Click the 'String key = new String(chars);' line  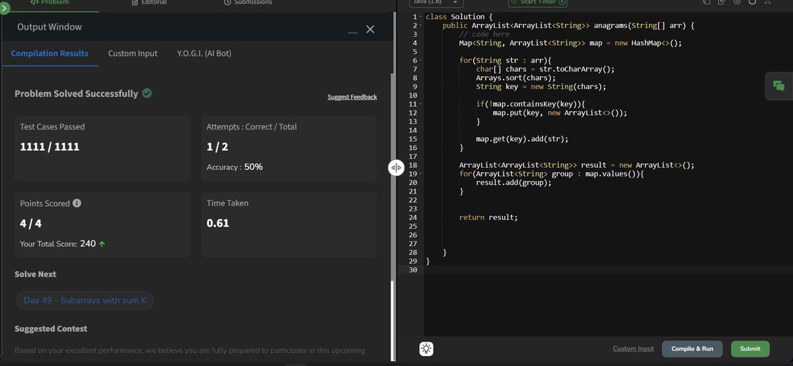[541, 87]
